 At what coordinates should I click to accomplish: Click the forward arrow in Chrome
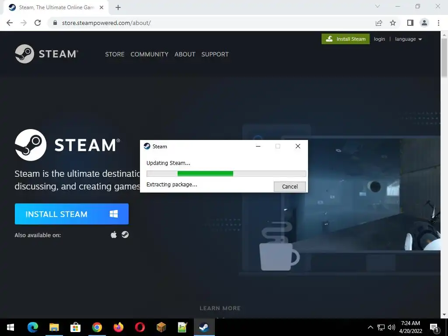click(x=24, y=23)
